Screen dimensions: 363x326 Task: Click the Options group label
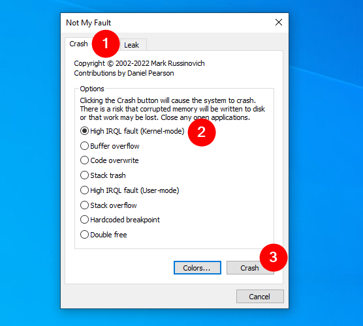[x=92, y=89]
